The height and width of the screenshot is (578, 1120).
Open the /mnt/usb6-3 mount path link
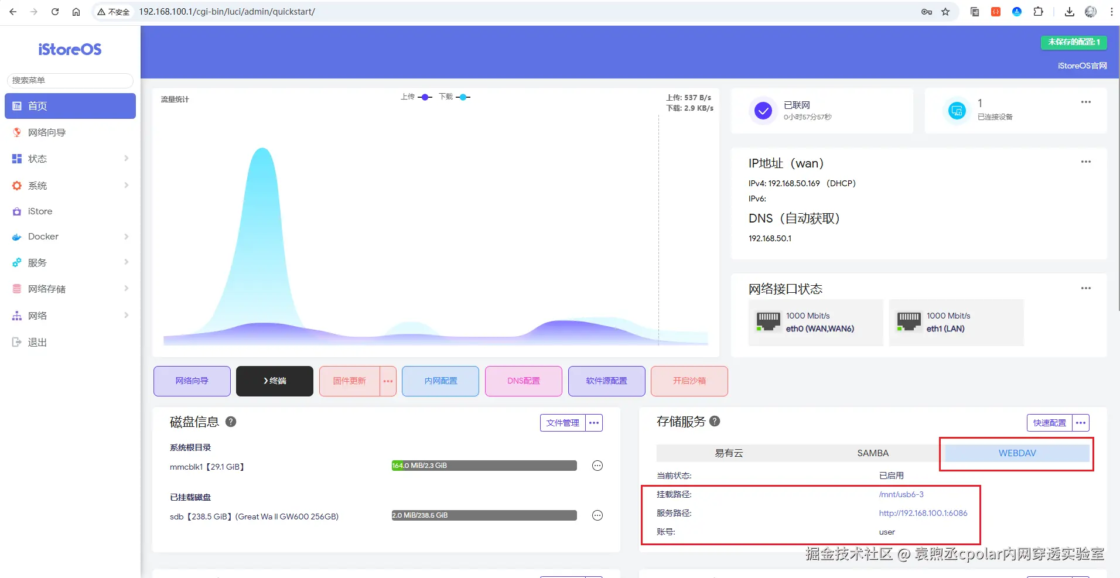(x=901, y=494)
